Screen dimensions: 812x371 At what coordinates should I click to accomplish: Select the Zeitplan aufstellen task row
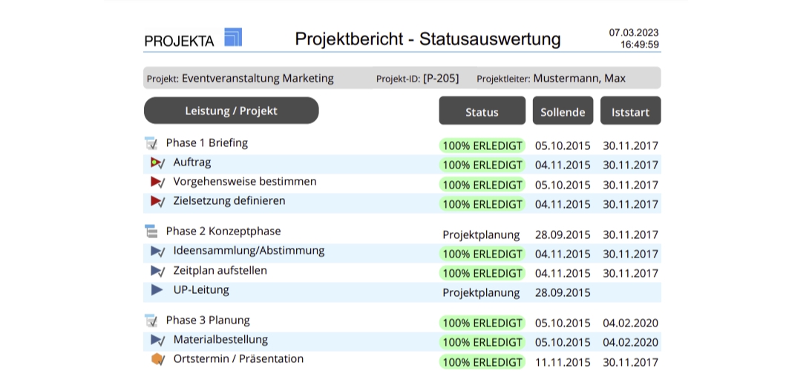click(x=220, y=271)
